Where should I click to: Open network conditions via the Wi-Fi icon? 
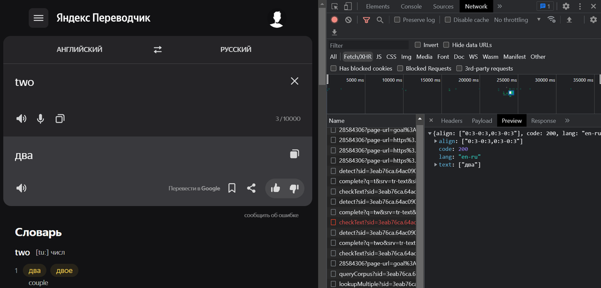point(552,20)
